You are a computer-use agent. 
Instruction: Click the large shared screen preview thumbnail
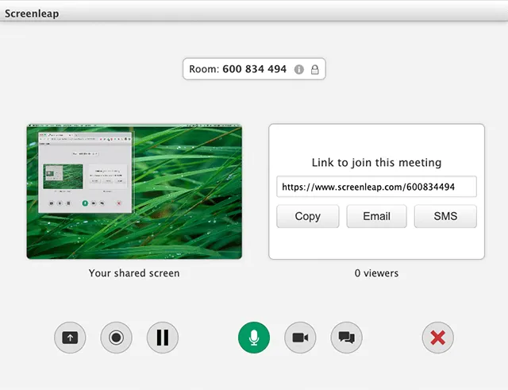[134, 191]
